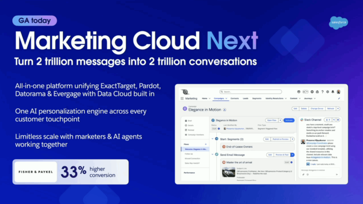
Task: Click the favorites star icon
Action: (x=304, y=92)
